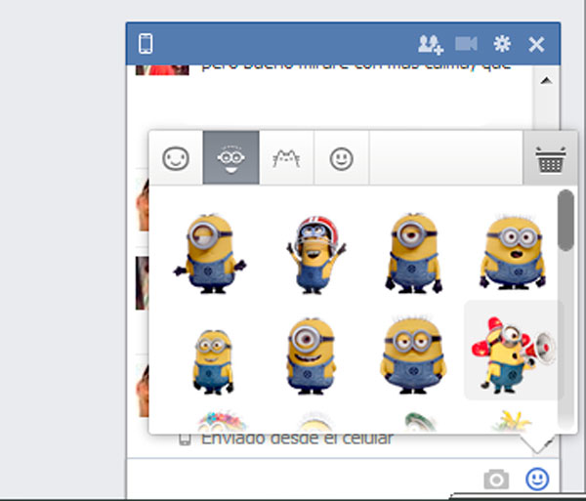586x501 pixels.
Task: Switch to the fourth smiley face sticker tab
Action: [341, 159]
